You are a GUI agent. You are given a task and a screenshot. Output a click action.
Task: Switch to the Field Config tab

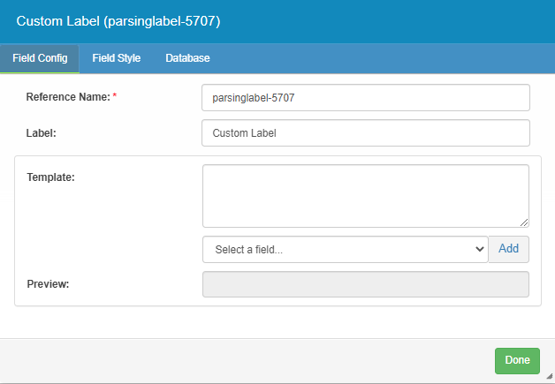coord(39,58)
